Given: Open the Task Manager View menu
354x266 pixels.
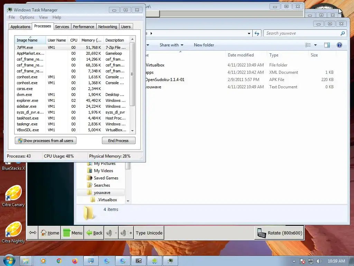Looking at the screenshot, I should (x=43, y=17).
